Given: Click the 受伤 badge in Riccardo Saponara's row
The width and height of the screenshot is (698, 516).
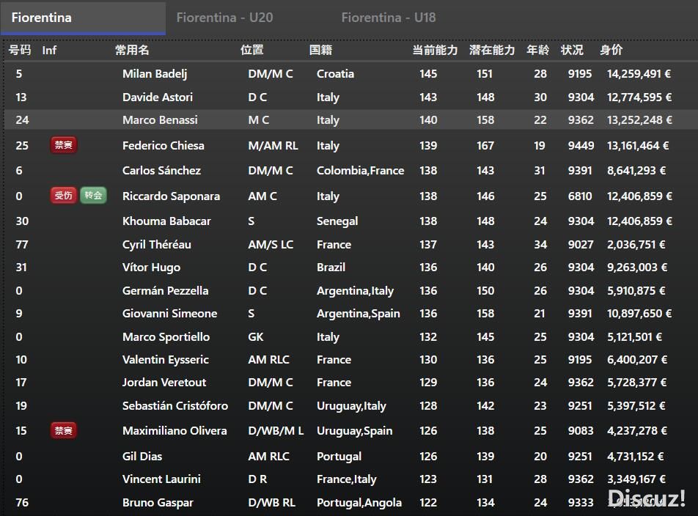Looking at the screenshot, I should pos(64,195).
